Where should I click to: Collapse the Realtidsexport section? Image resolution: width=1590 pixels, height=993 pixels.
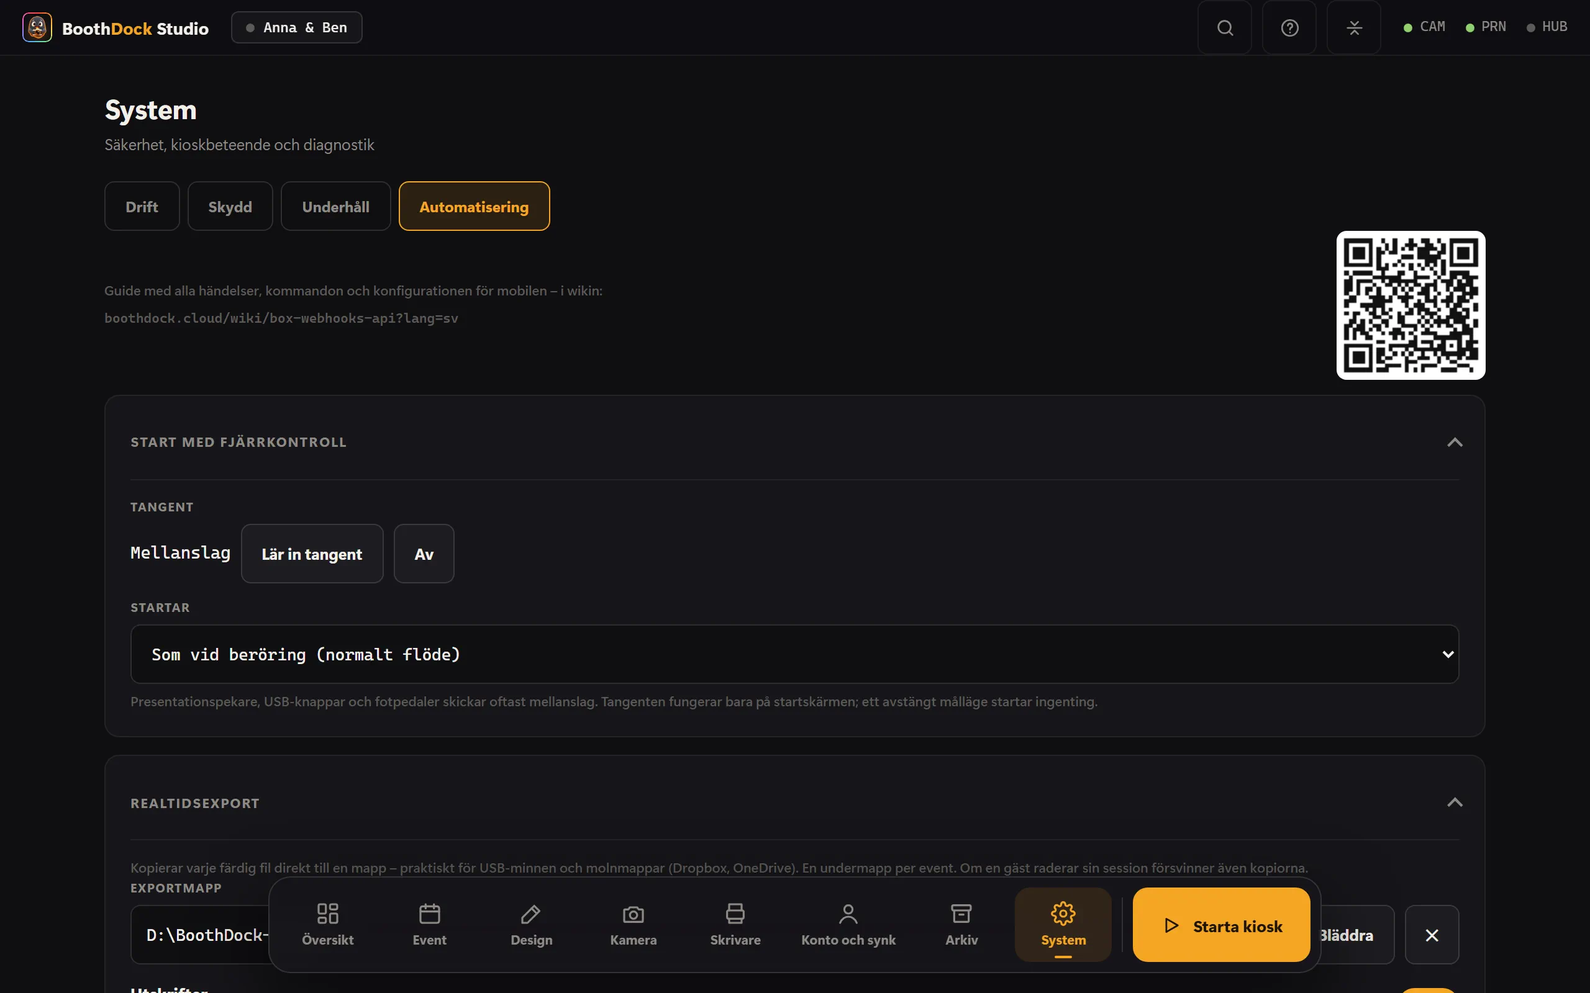tap(1455, 802)
